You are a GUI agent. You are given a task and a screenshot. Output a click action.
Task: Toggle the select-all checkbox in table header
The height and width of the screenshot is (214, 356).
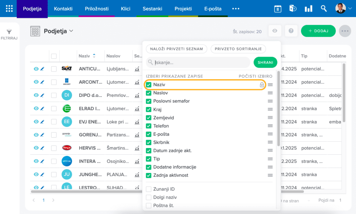coord(54,56)
